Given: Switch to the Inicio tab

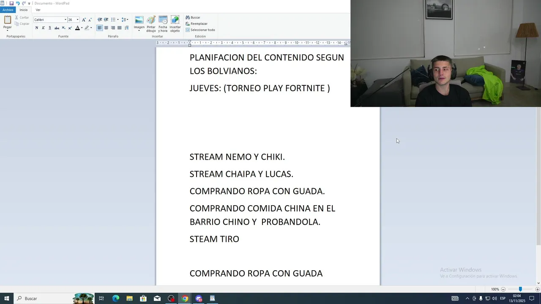Looking at the screenshot, I should [24, 10].
